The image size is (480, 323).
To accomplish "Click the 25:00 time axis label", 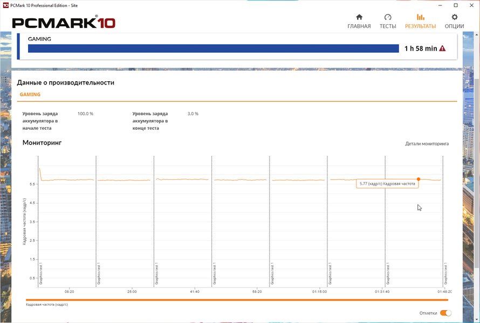I will coord(132,292).
